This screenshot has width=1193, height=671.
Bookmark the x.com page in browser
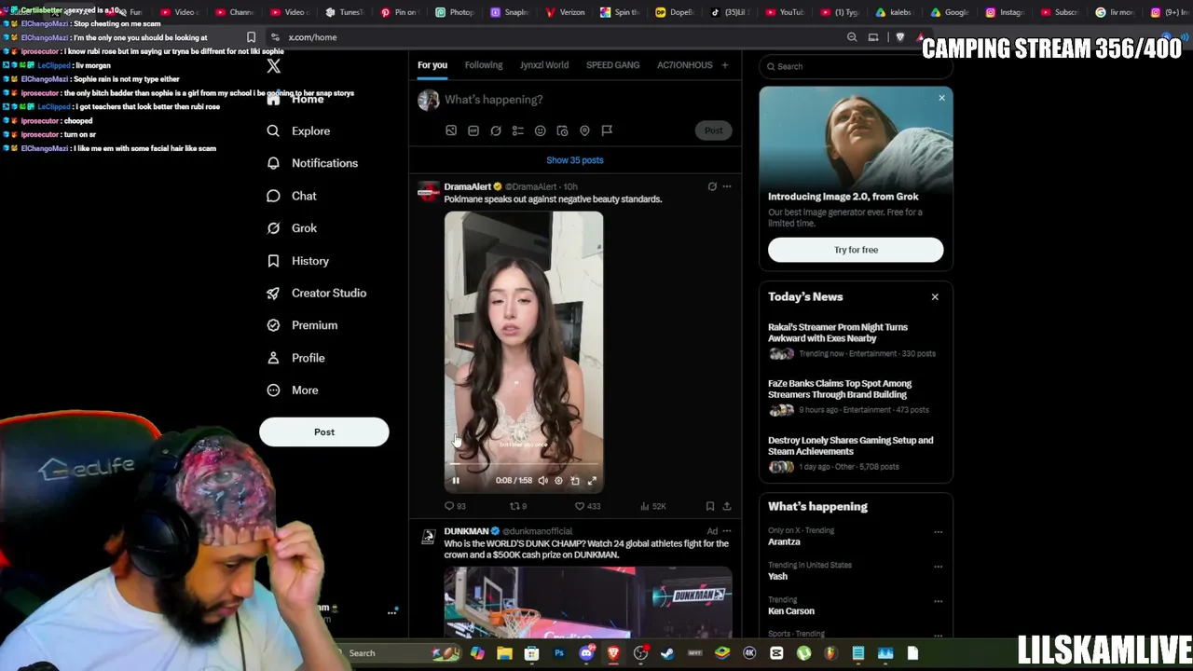pos(251,37)
